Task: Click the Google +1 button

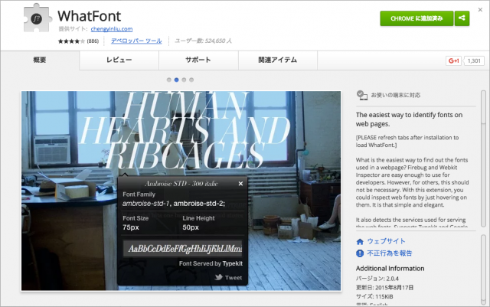Action: 453,60
